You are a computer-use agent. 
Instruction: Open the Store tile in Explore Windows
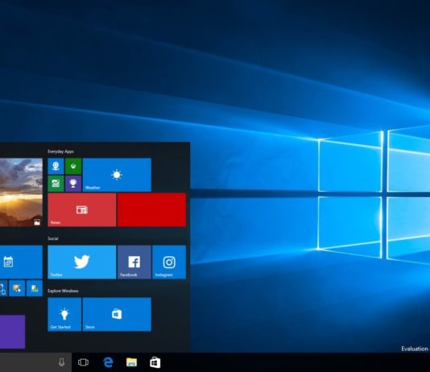(117, 315)
